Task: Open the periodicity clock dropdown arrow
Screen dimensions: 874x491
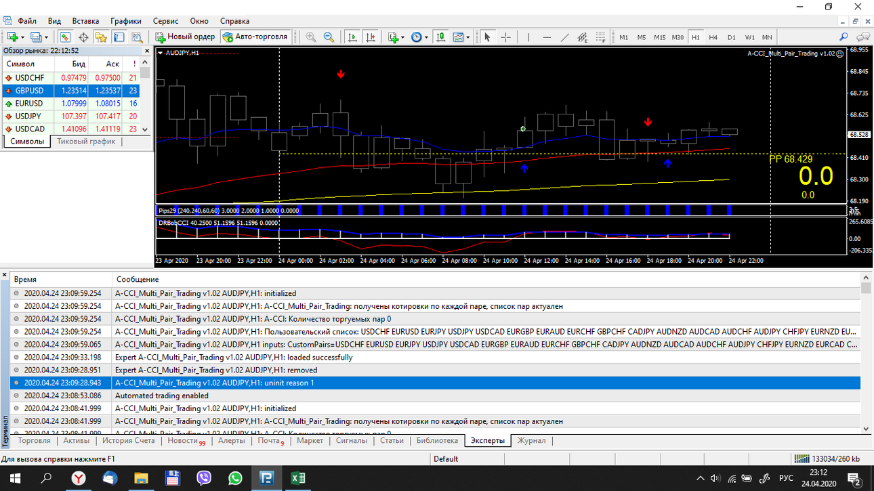Action: (x=426, y=37)
